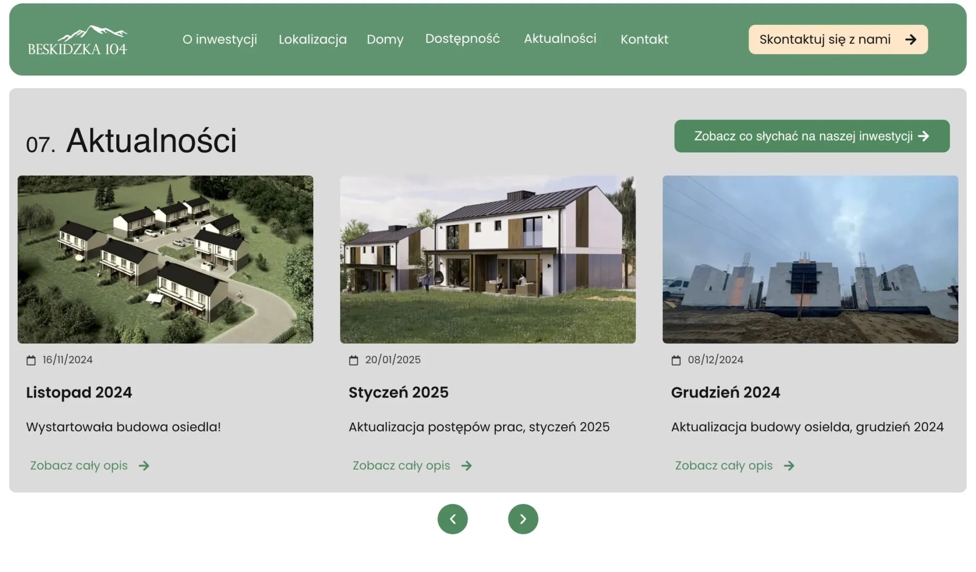976x572 pixels.
Task: Open the Listopad 2024 article title
Action: pyautogui.click(x=79, y=392)
